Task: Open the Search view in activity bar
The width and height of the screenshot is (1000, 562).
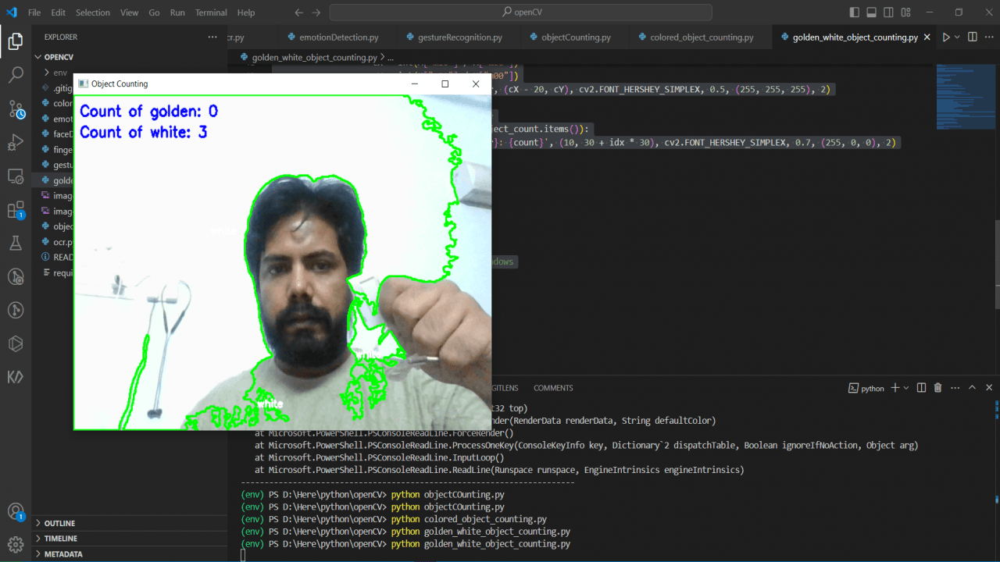Action: (x=16, y=75)
